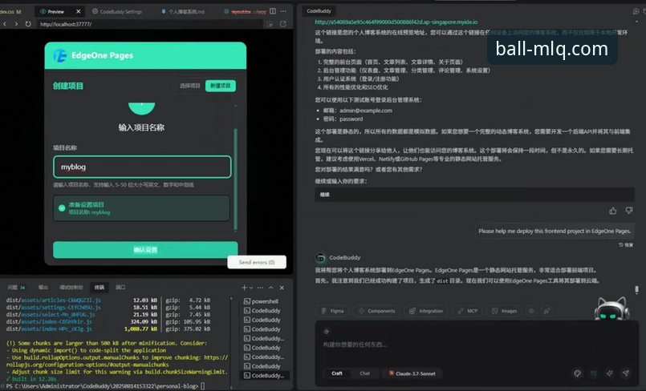
Task: Reload the preview page
Action: pos(28,24)
